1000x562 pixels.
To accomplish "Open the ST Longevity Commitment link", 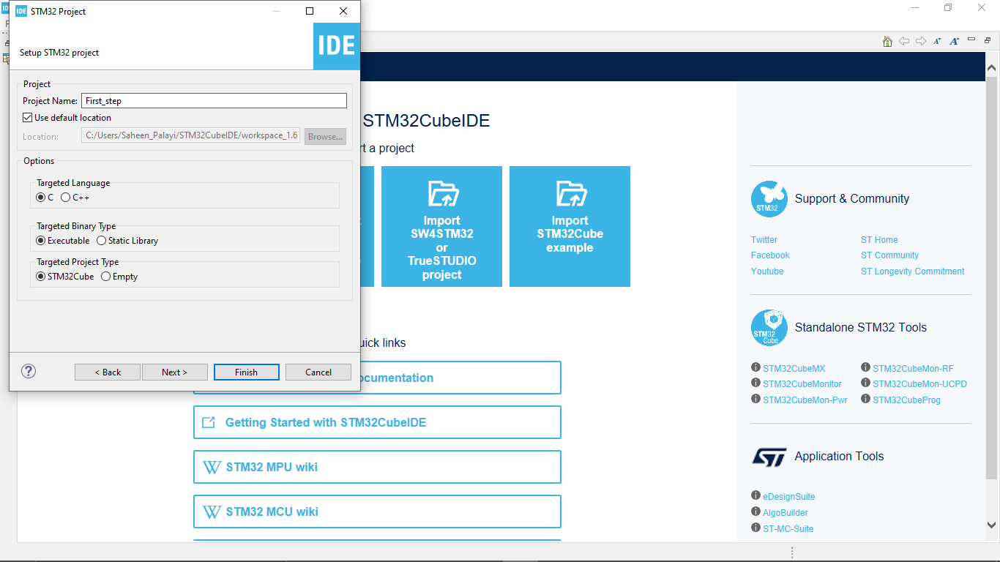I will 913,271.
